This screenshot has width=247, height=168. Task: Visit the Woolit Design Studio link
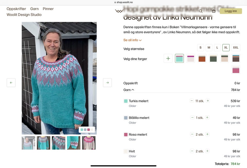[24, 15]
